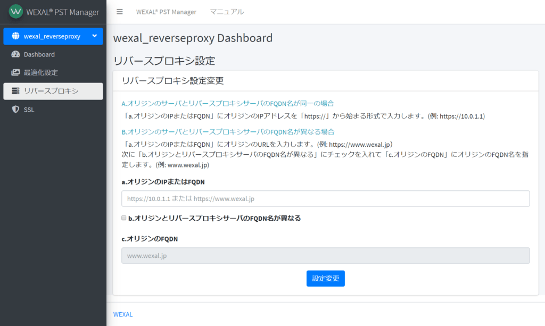This screenshot has height=326, width=545.
Task: Click the WEXAL PST Manager sidebar title
Action: (63, 12)
